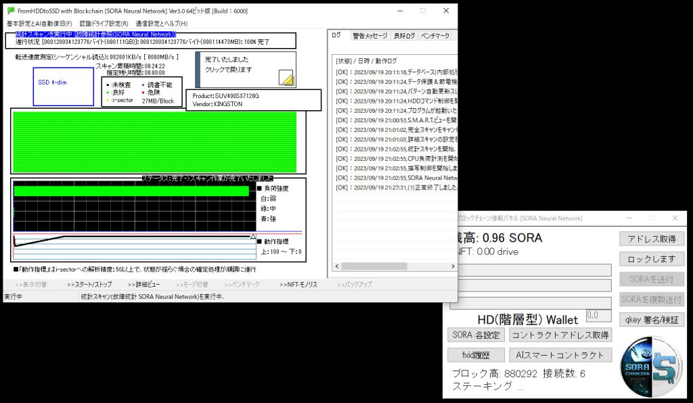The width and height of the screenshot is (693, 403).
Task: Click the コントラクトアドレス取得 button
Action: (x=560, y=335)
